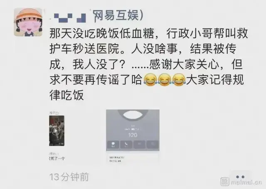Screen dimensions: 266x189
Task: Open the poster name ending with 网易互娱)
Action: pyautogui.click(x=118, y=16)
